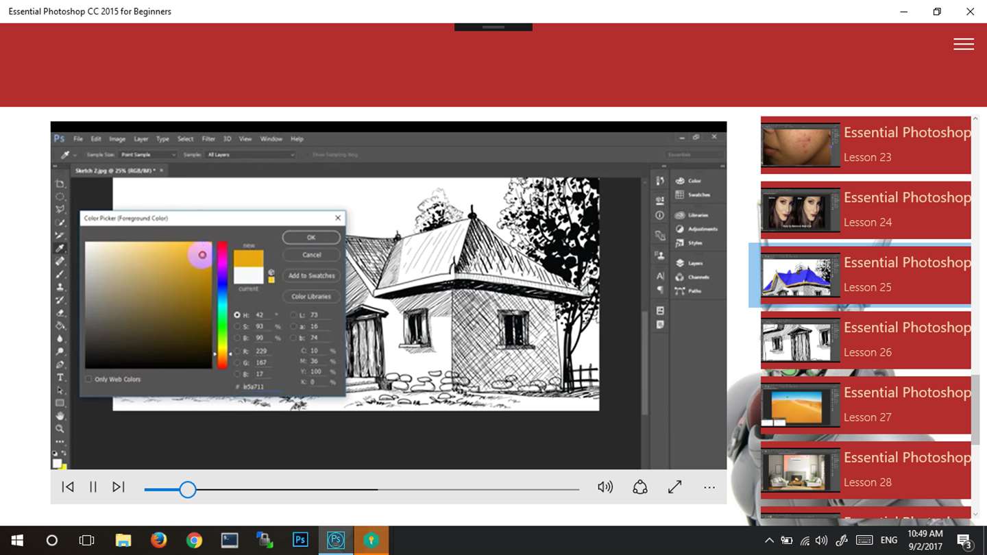The image size is (987, 555).
Task: Open the Color panel icon
Action: (x=680, y=181)
